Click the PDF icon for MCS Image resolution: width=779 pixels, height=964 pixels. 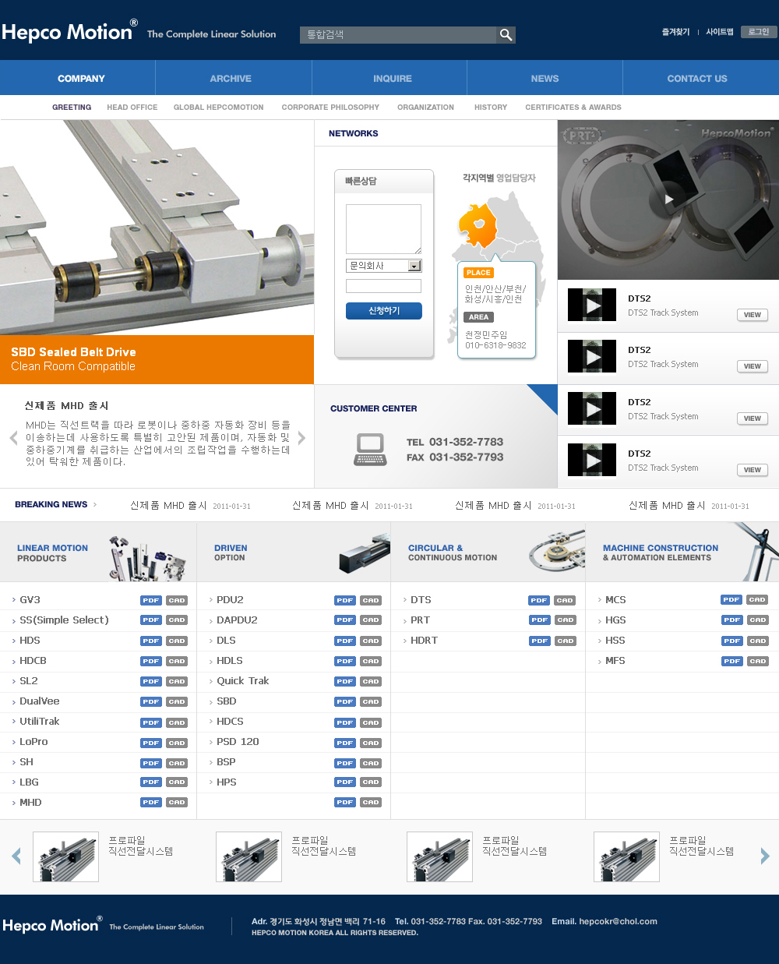tap(731, 600)
